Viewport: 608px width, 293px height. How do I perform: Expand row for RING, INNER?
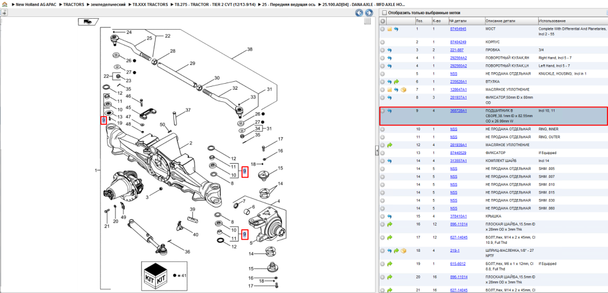[x=382, y=129]
